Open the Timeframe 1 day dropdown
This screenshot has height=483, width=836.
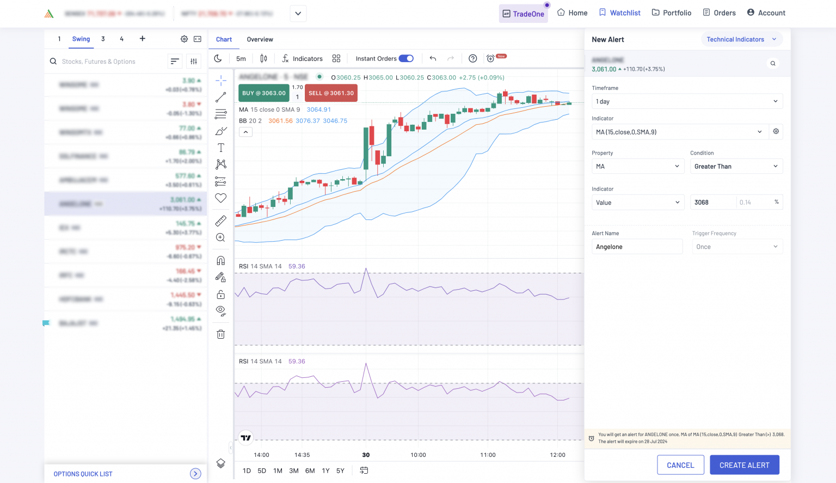pos(687,101)
